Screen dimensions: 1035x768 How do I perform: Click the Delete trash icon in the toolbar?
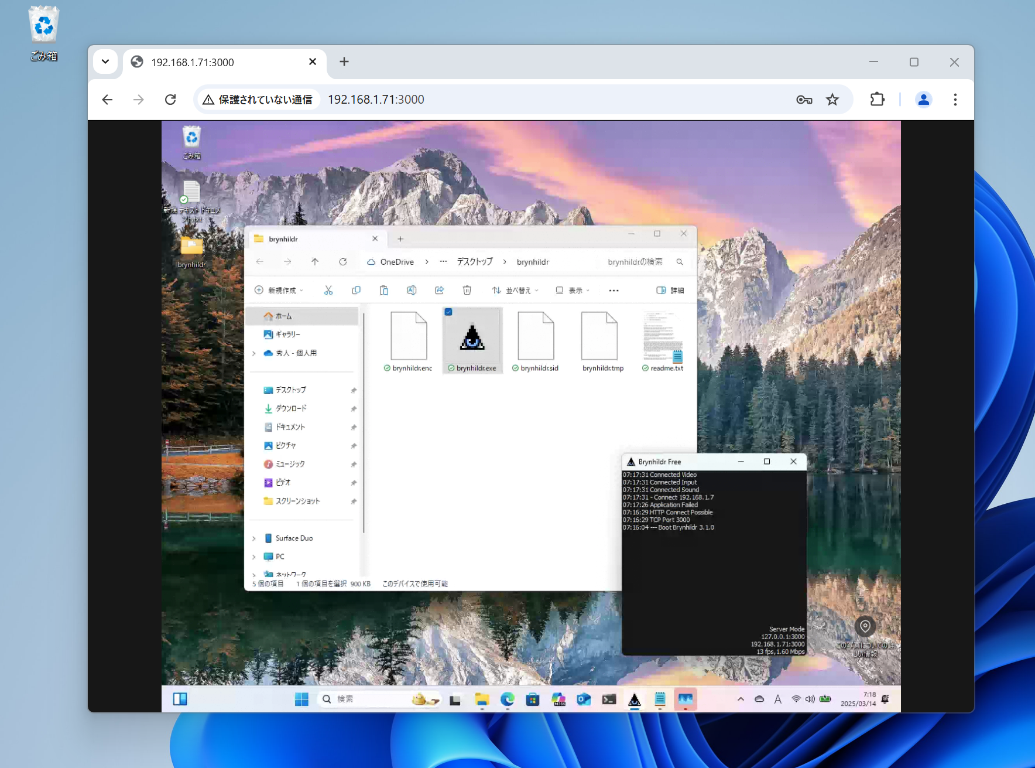[467, 290]
